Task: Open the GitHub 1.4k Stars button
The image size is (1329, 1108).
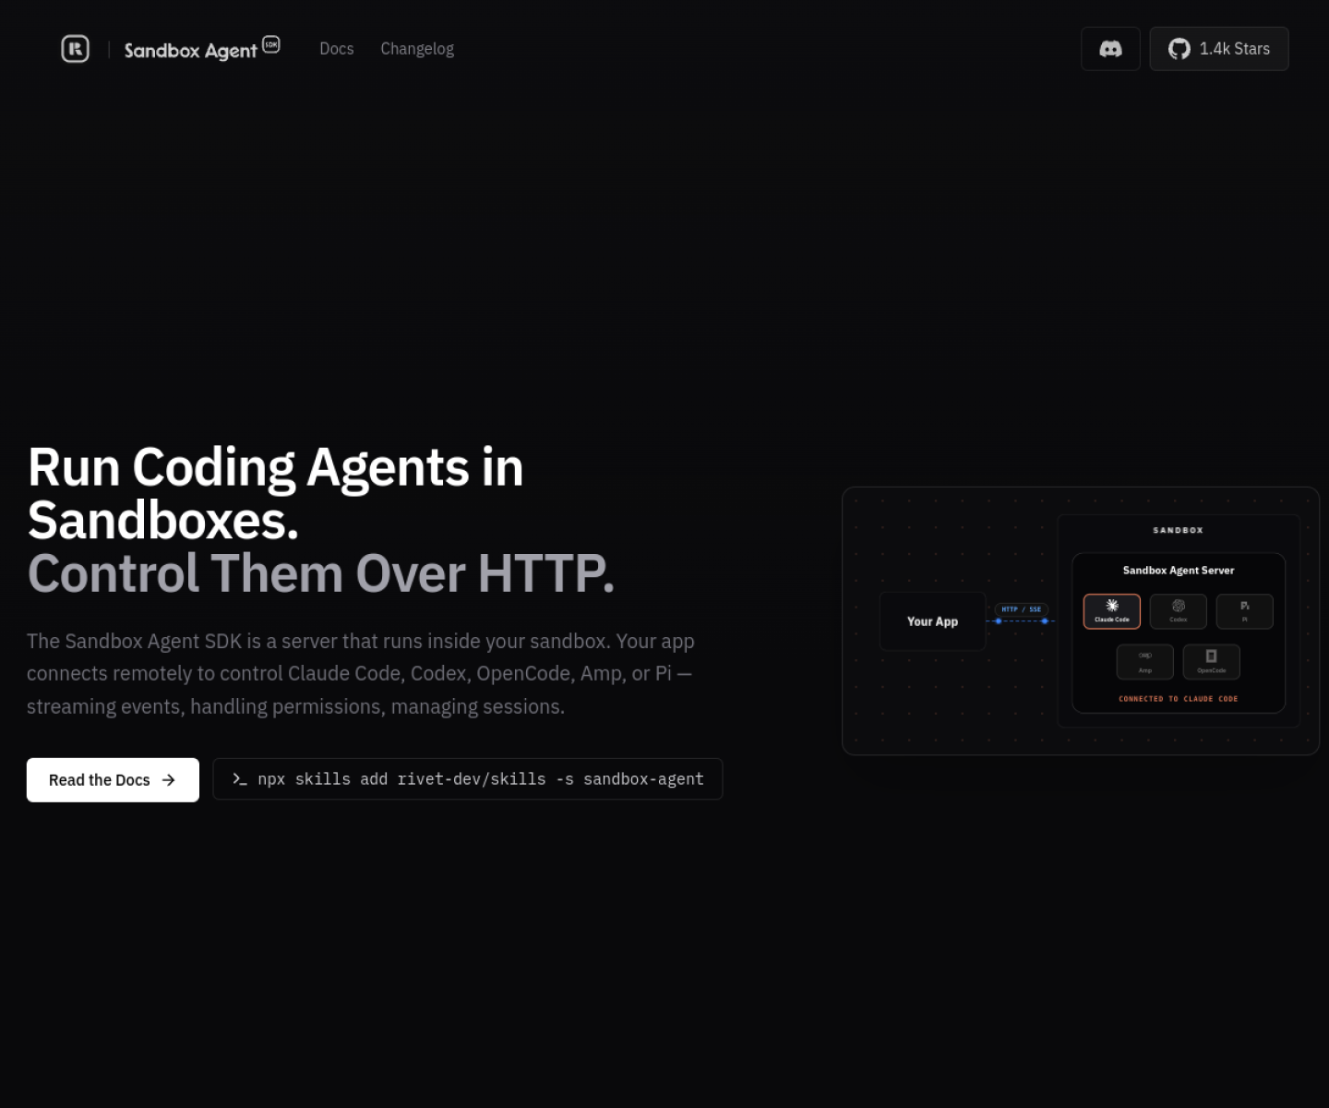Action: [x=1219, y=49]
